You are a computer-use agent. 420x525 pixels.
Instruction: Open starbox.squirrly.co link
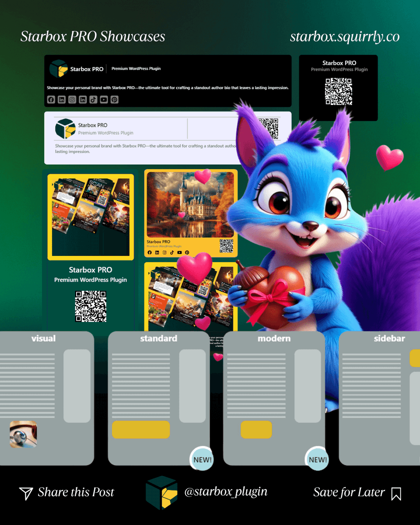pyautogui.click(x=345, y=37)
